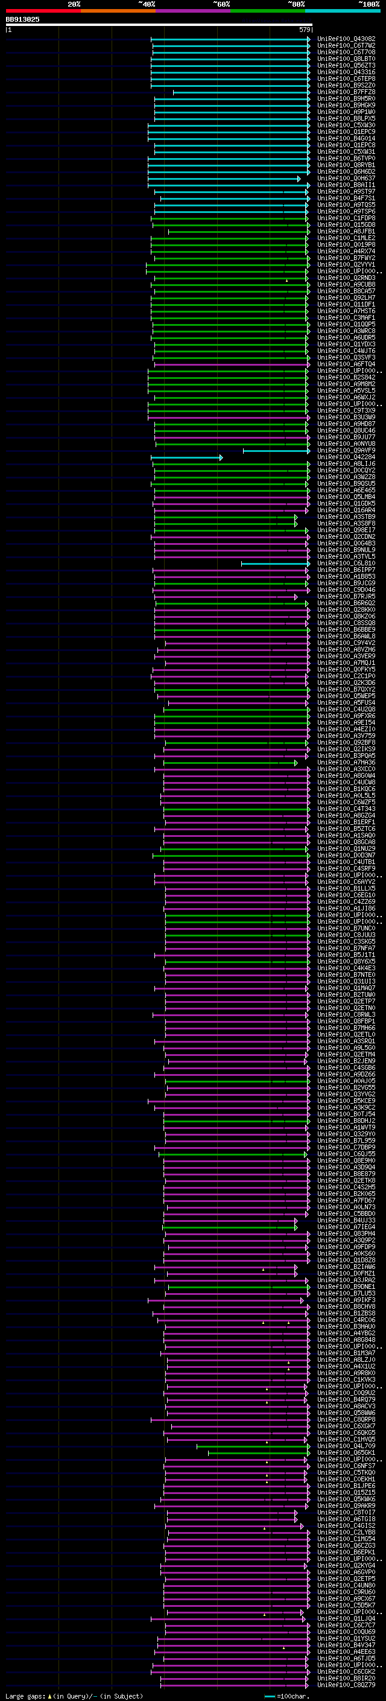Select hit label UniRef100_Q42284
The width and height of the screenshot is (386, 1701).
pyautogui.click(x=346, y=457)
